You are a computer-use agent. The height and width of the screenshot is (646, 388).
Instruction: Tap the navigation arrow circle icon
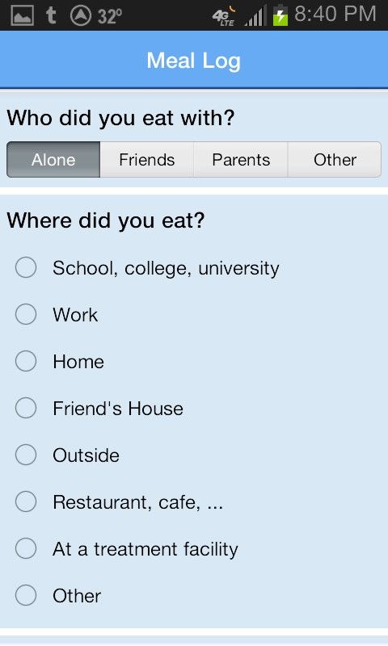coord(80,15)
